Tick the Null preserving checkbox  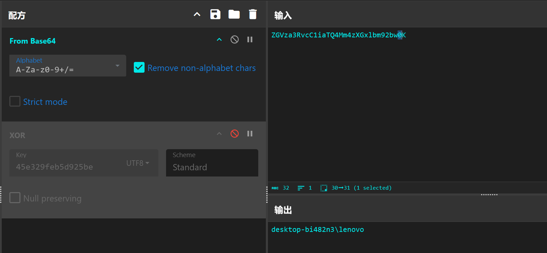point(15,198)
